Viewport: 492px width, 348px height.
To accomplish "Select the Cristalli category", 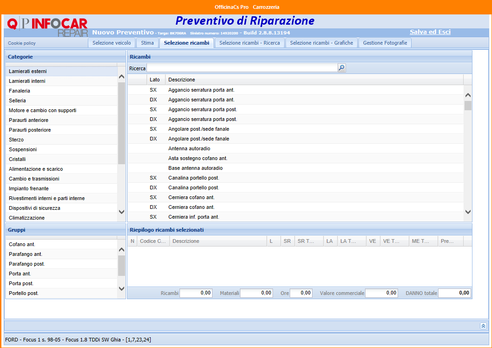I will [61, 159].
